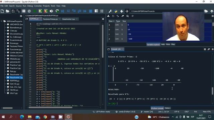Run the file with the green play icon

pos(35,11)
